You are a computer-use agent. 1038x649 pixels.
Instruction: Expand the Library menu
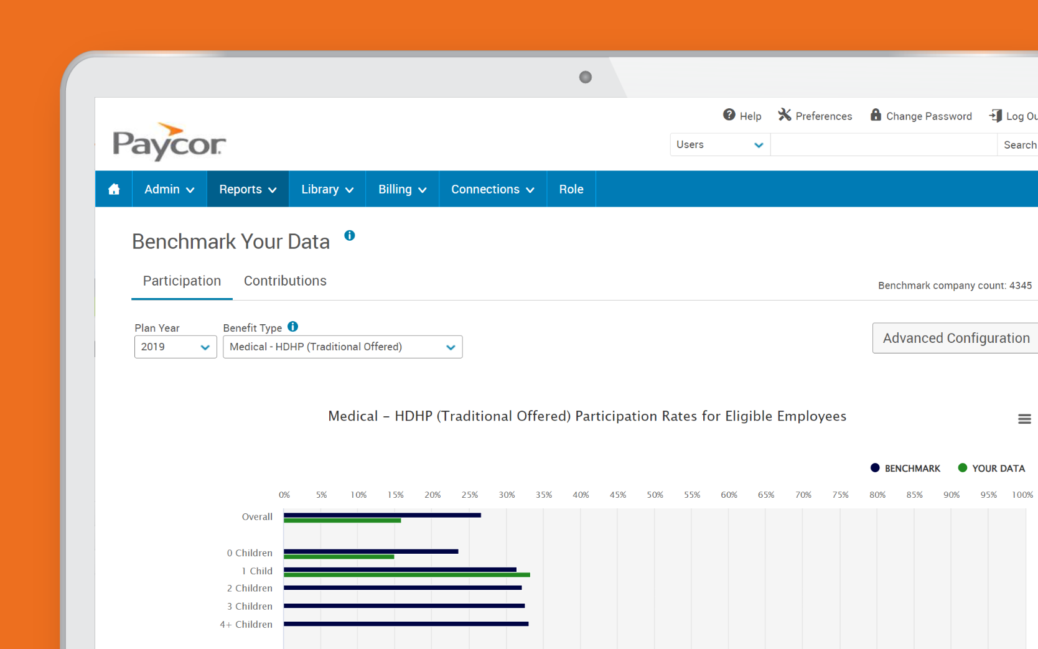[x=327, y=189]
